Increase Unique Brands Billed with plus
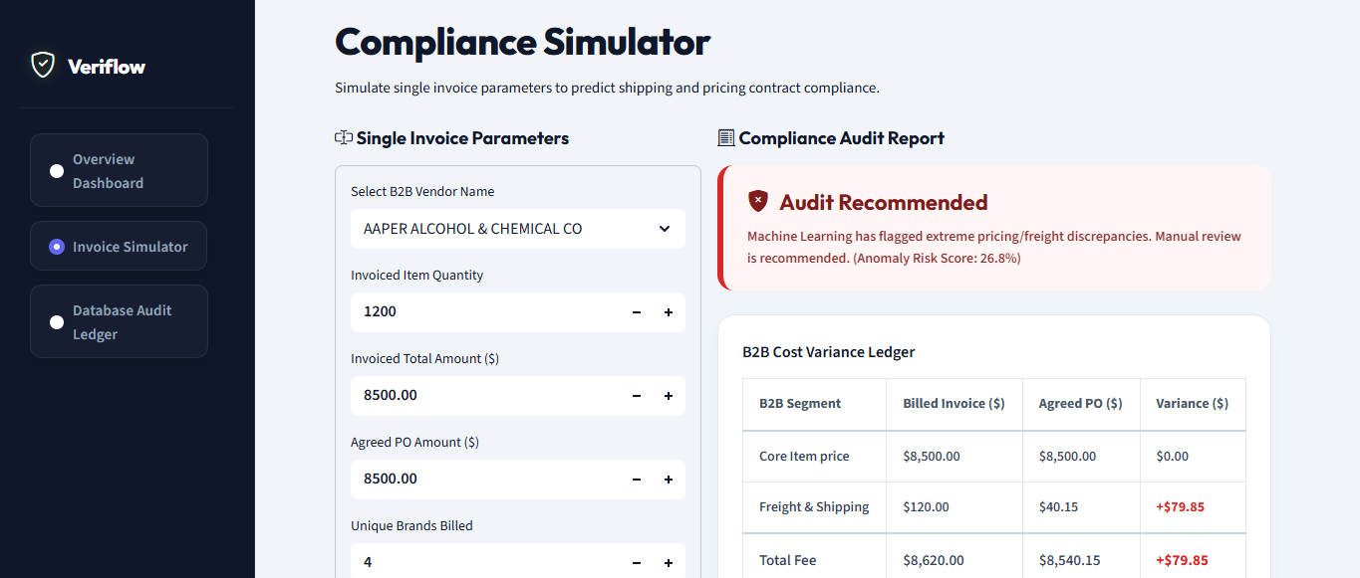Viewport: 1360px width, 578px height. [x=669, y=563]
